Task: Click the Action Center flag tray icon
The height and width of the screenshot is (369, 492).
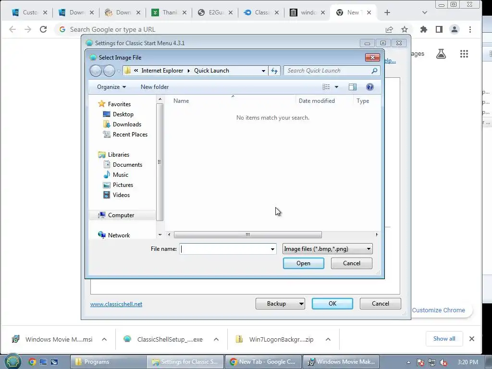Action: click(x=420, y=362)
